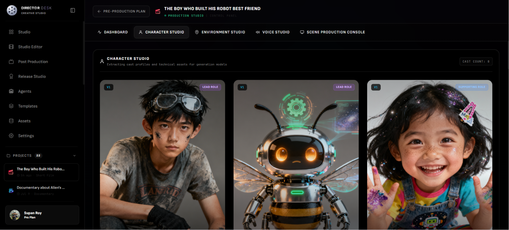Click the blue camera icon for the Documentary project
The image size is (509, 230).
[11, 191]
